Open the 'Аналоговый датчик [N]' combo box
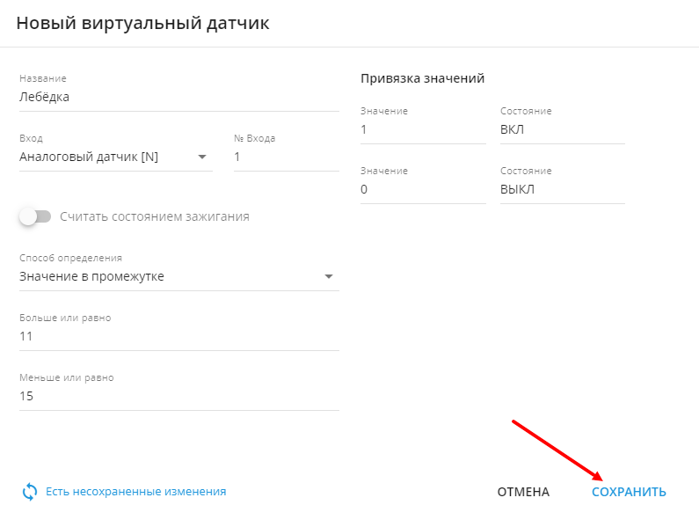699x527 pixels. point(106,157)
